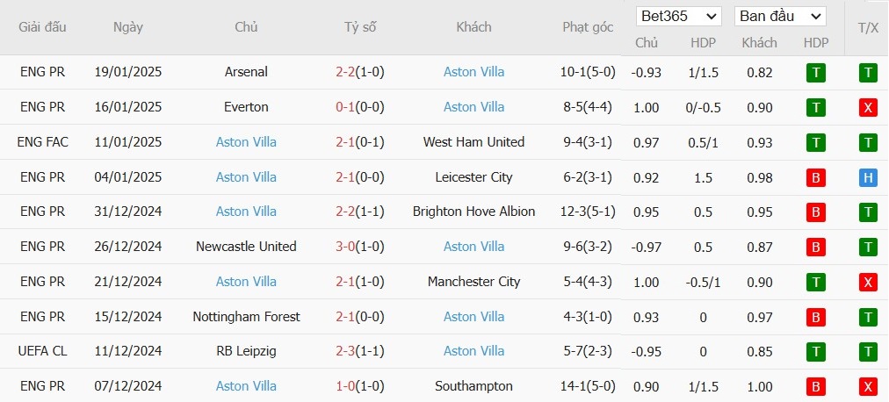Viewport: 889px width, 402px height.
Task: Click blue H badge in Leicester City row
Action: [867, 178]
